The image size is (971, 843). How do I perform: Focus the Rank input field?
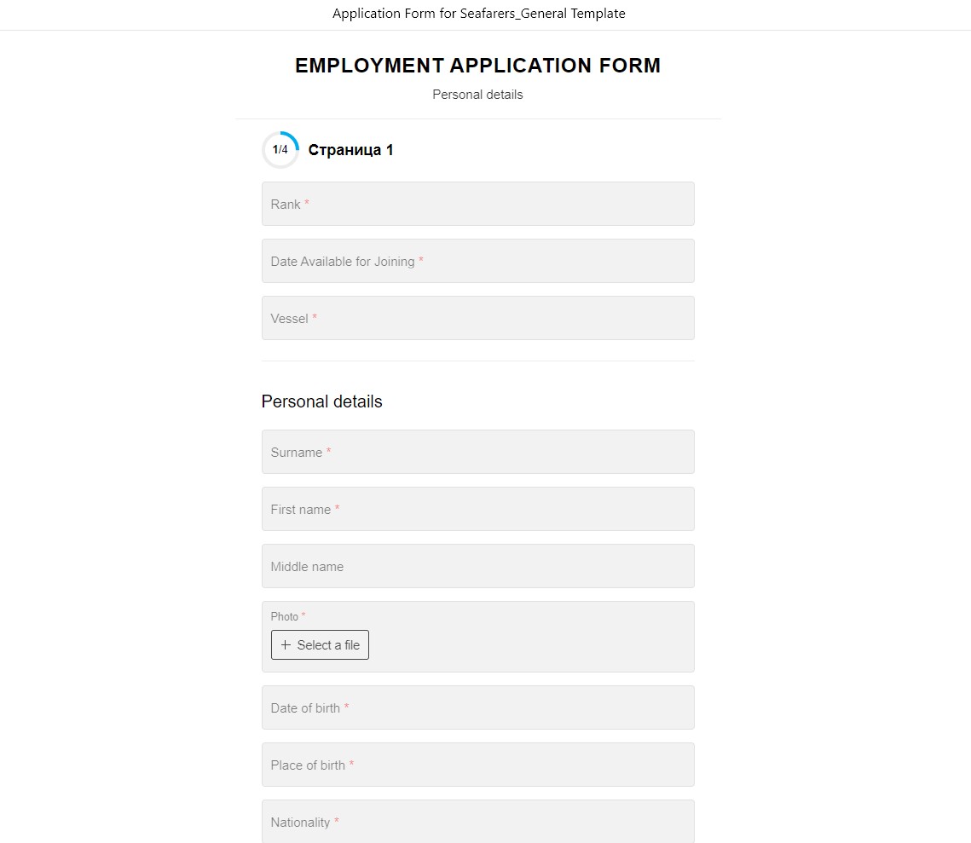tap(477, 205)
